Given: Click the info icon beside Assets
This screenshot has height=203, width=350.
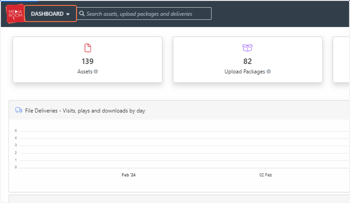Looking at the screenshot, I should (96, 71).
